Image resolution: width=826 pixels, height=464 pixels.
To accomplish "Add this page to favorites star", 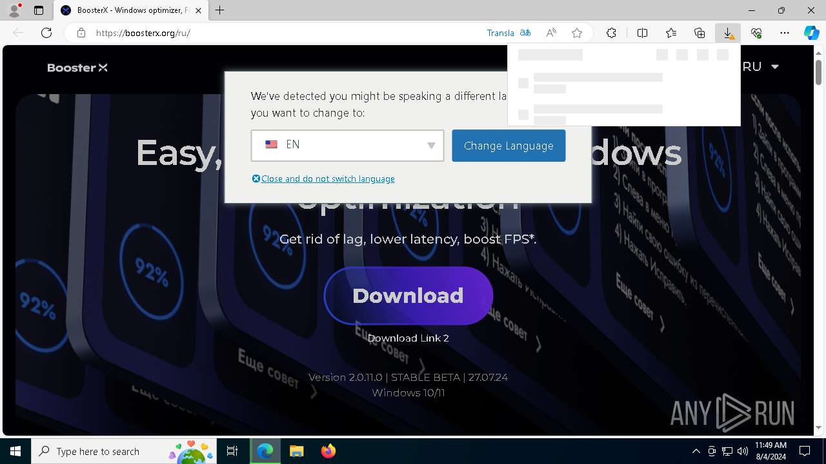I will 577,33.
